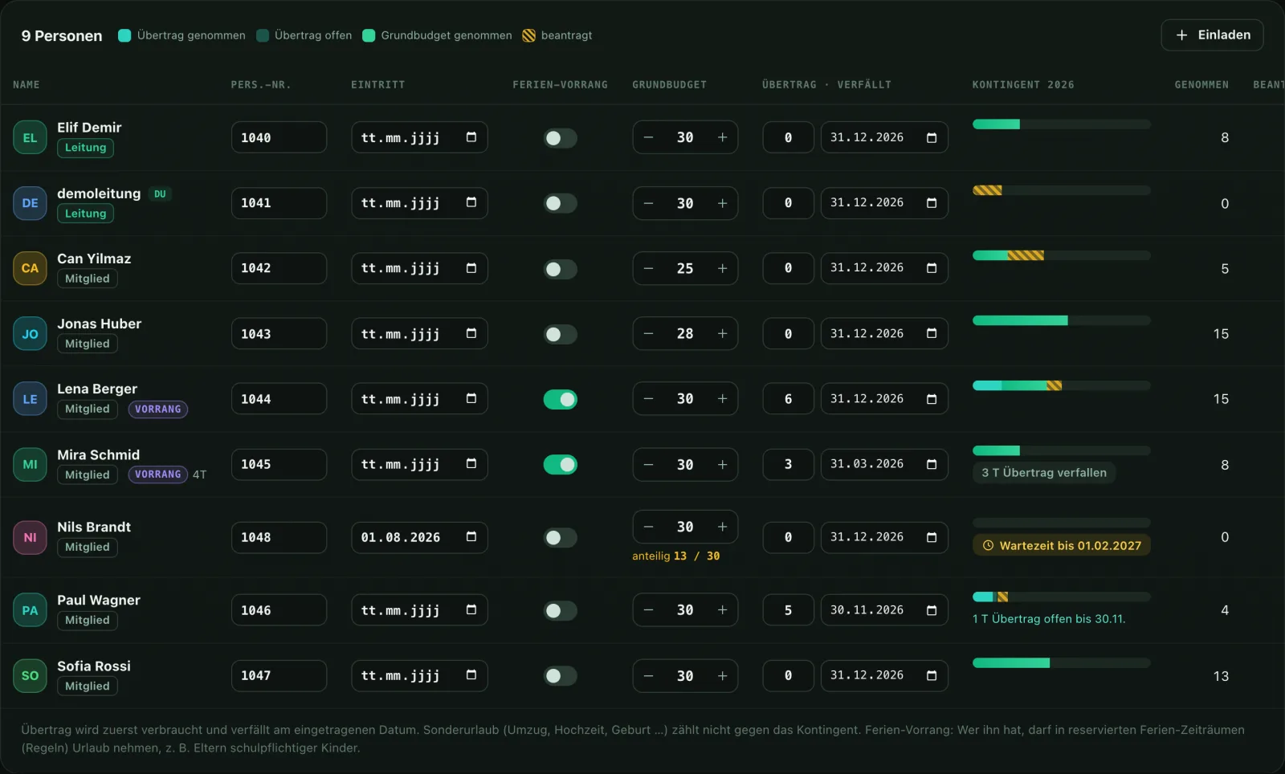
Task: Open Mitglied role dropdown for Can Yilmaz
Action: click(88, 279)
